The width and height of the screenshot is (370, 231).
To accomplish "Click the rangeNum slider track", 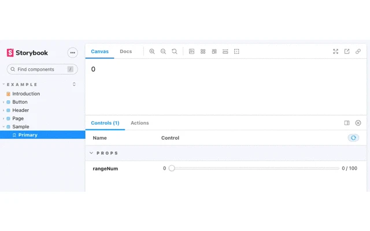I will click(x=254, y=168).
